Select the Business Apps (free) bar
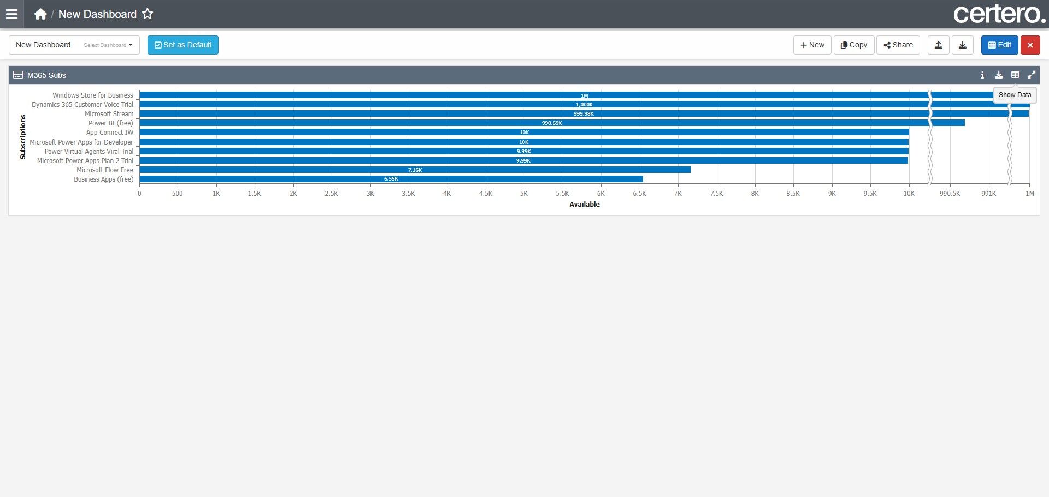This screenshot has height=497, width=1049. [391, 179]
